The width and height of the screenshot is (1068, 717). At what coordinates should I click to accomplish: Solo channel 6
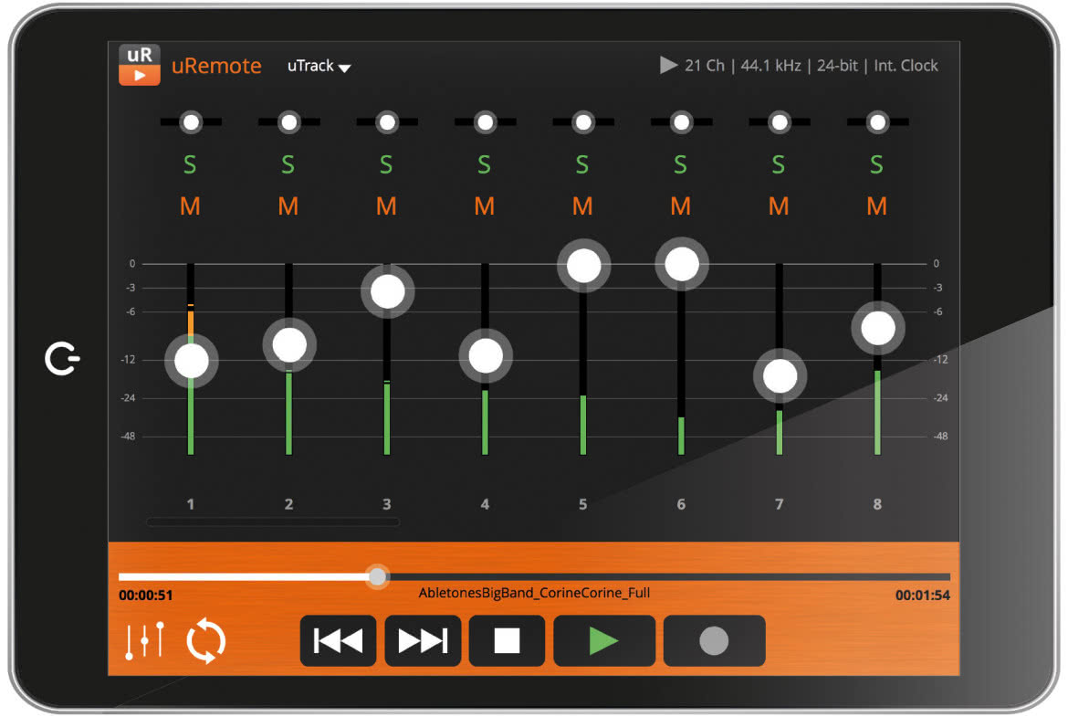680,164
